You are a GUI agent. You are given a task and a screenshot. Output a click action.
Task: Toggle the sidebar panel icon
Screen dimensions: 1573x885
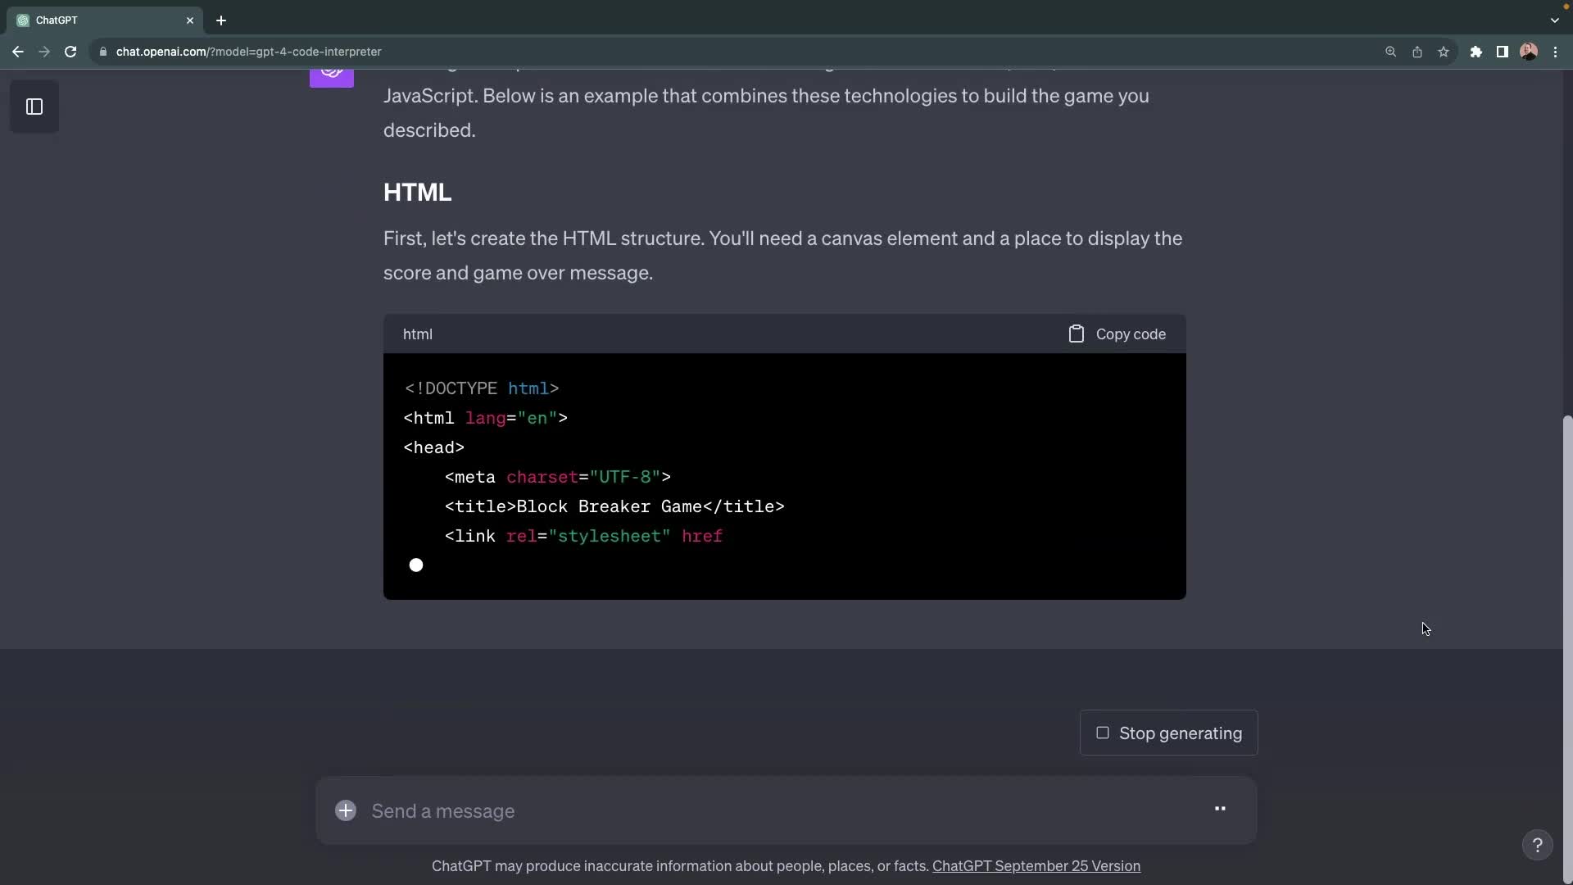[x=34, y=107]
